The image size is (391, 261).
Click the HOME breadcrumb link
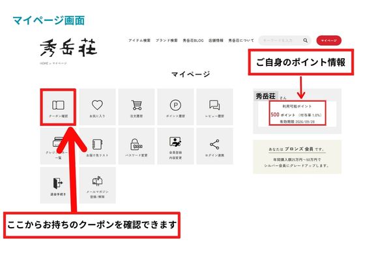point(44,63)
